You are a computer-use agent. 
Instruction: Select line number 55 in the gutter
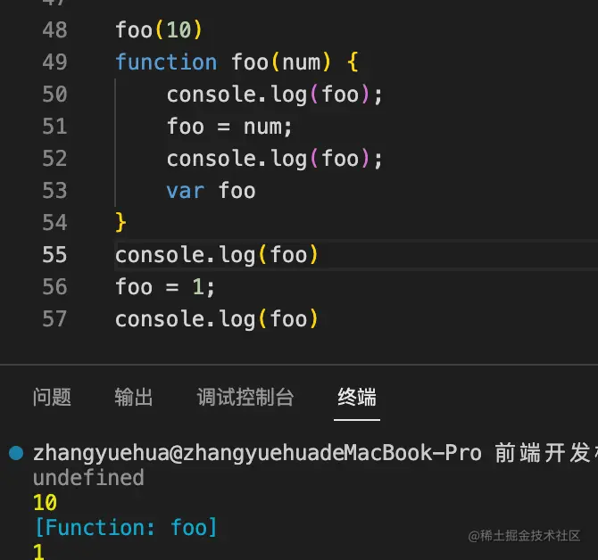click(x=54, y=255)
